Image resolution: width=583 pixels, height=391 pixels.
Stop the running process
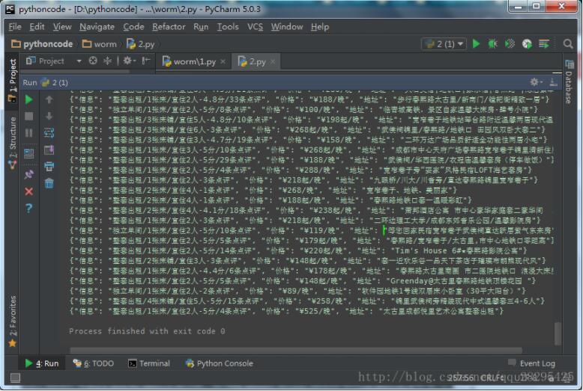pyautogui.click(x=29, y=117)
